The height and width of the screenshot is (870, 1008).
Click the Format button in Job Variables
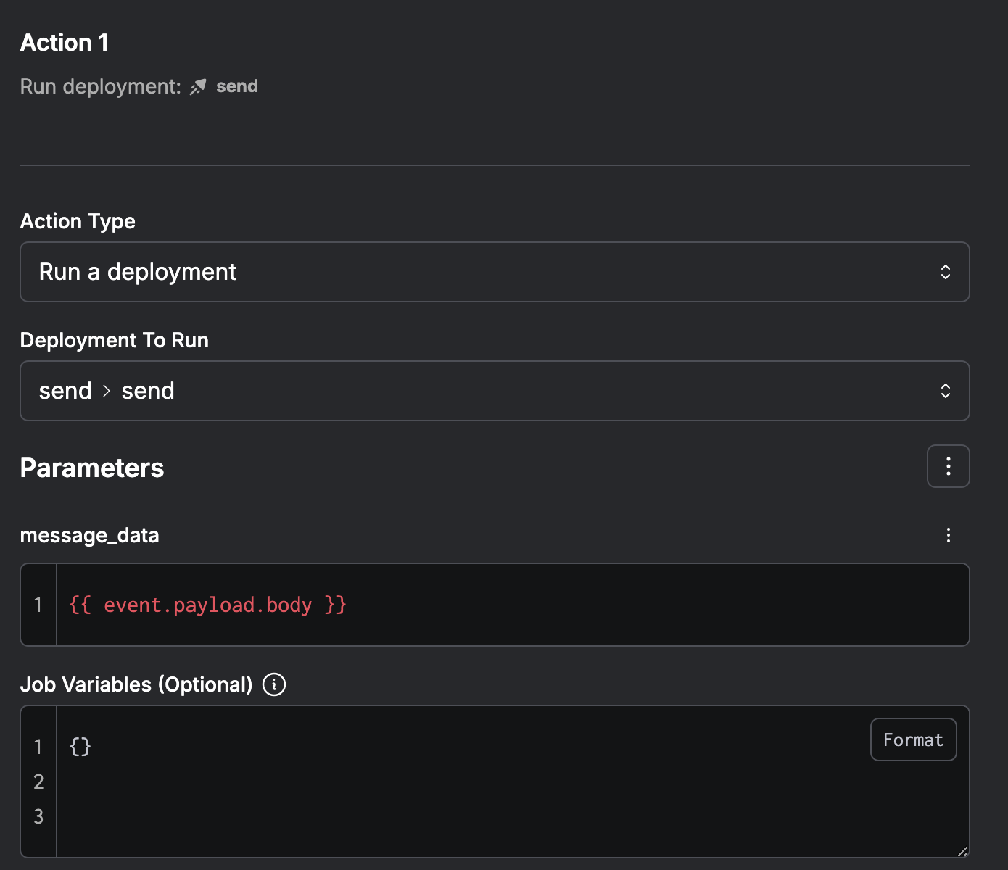913,739
